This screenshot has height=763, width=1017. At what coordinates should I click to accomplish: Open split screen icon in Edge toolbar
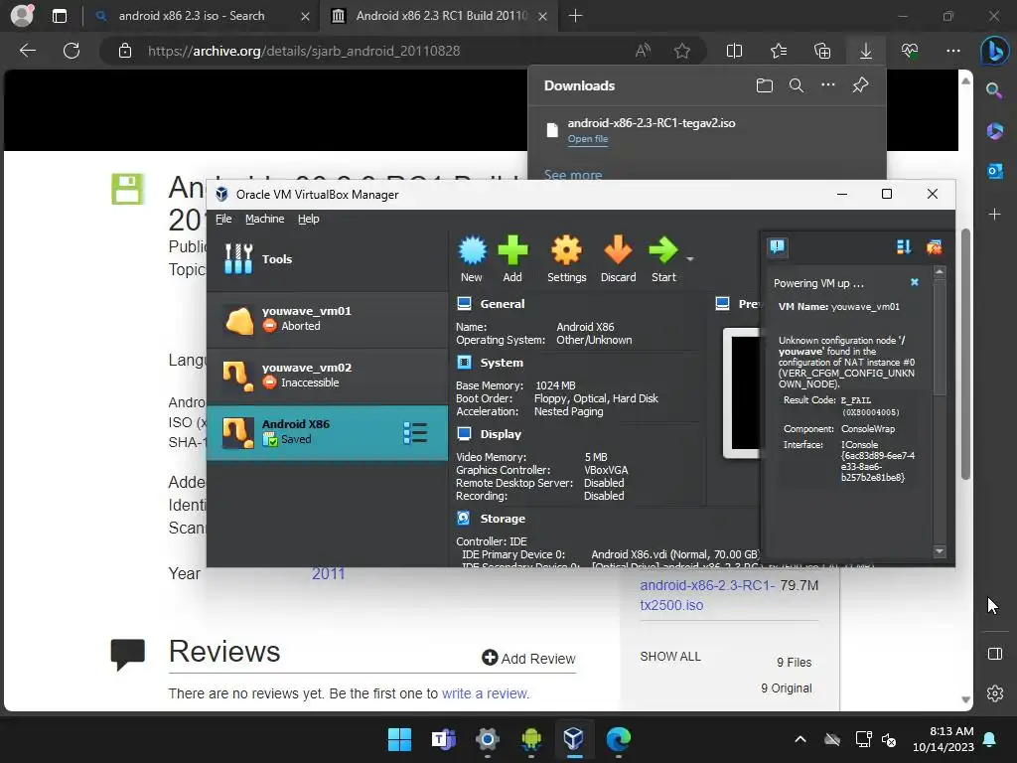click(734, 51)
